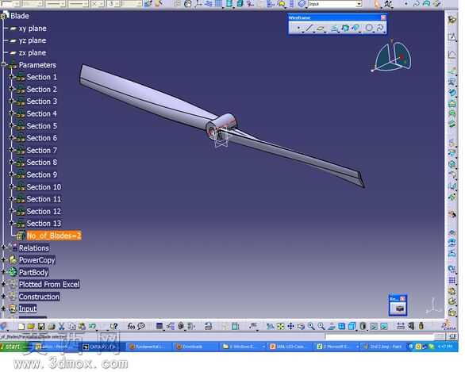
Task: Expand the Section 1 parameter node
Action: point(12,77)
